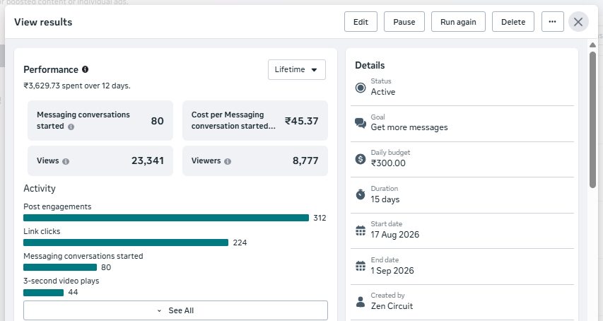
Task: Click the Daily budget dollar icon
Action: coord(361,159)
